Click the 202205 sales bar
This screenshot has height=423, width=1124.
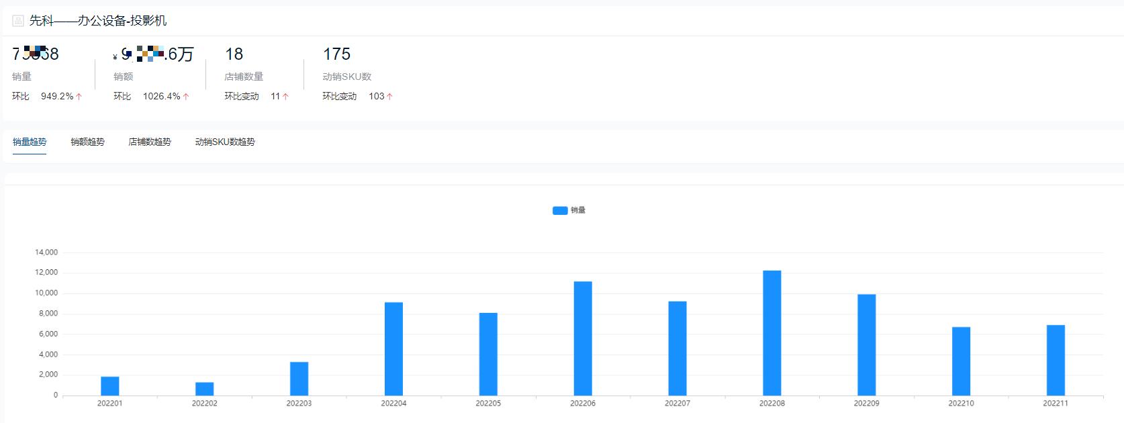click(488, 354)
